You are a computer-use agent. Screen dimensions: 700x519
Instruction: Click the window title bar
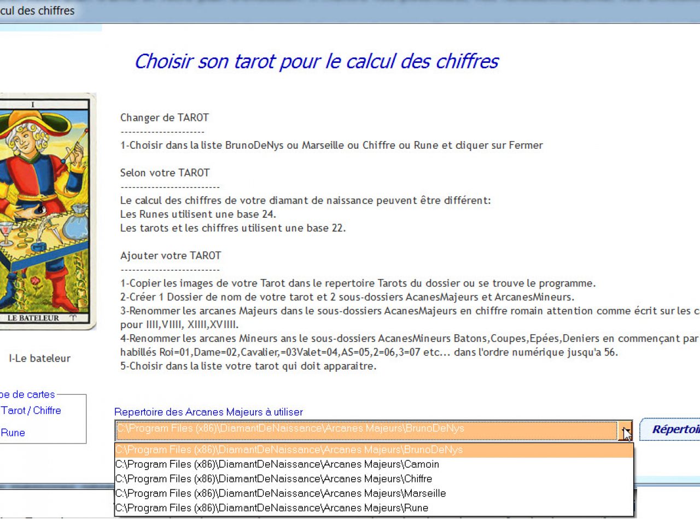point(350,11)
